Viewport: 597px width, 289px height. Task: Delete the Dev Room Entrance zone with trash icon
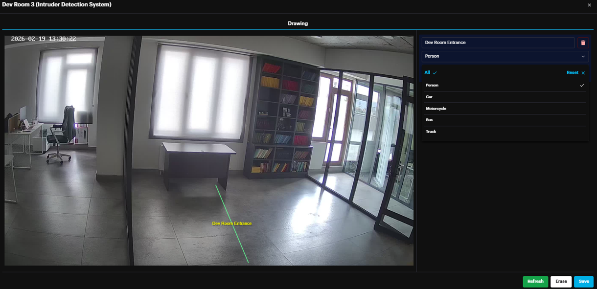click(583, 43)
